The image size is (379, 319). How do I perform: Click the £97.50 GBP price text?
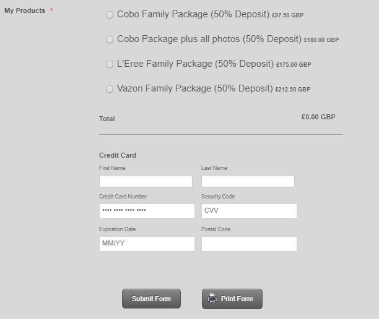(x=288, y=15)
